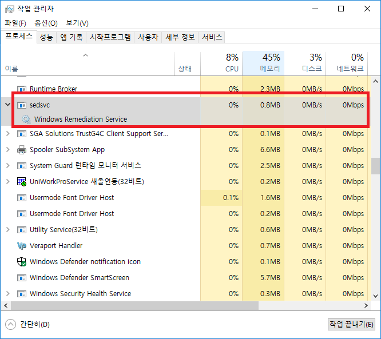Click the Windows Defender SmartScreen icon
Screen dimensions: 381x339
tap(22, 278)
